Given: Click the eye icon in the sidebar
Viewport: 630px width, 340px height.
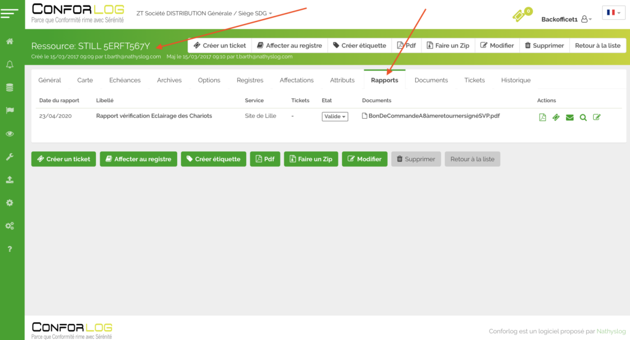Looking at the screenshot, I should tap(10, 133).
